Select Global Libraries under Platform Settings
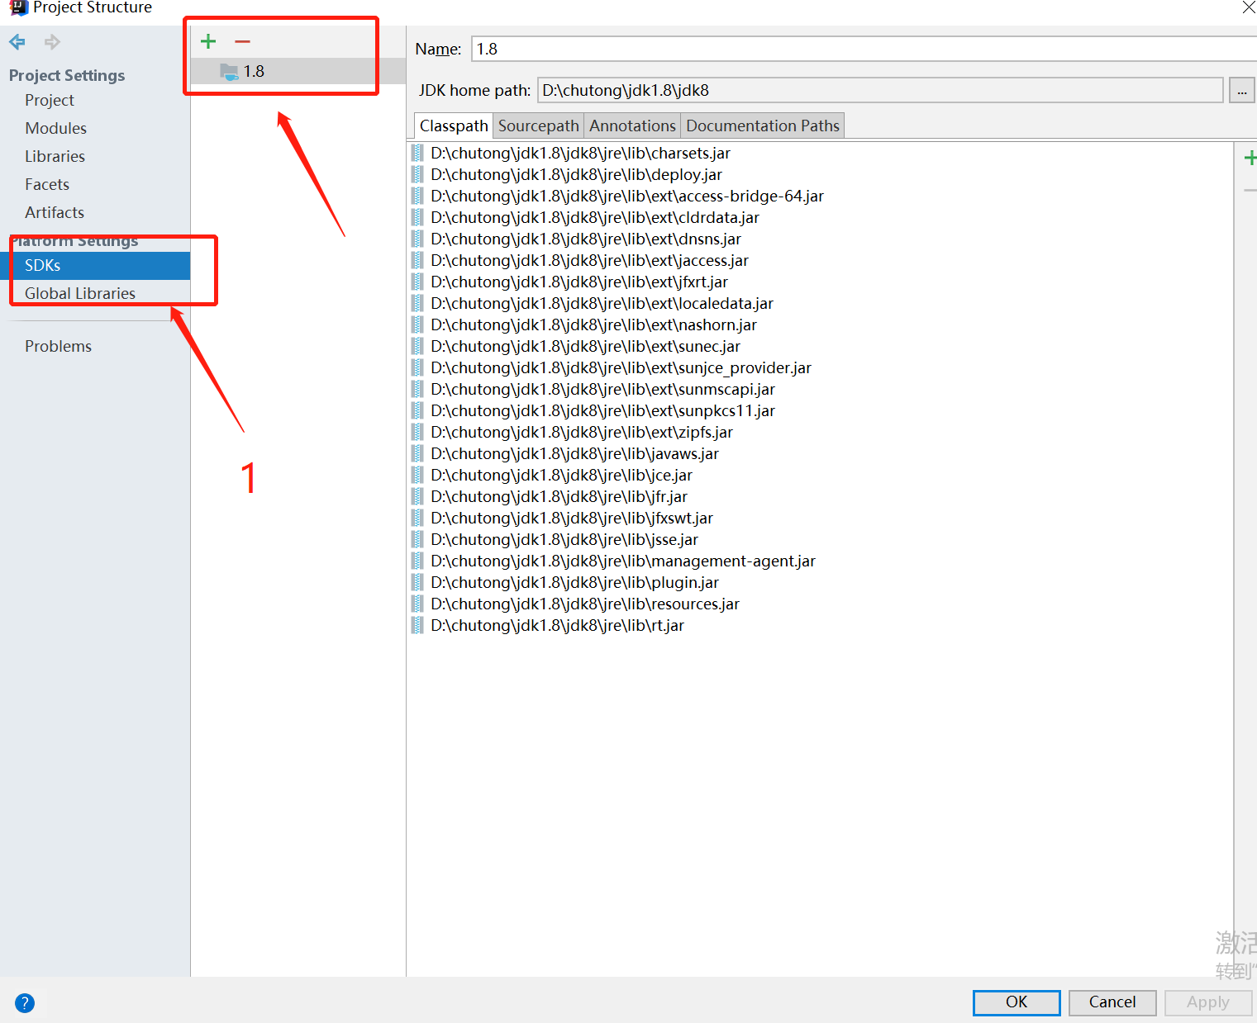 (x=80, y=293)
